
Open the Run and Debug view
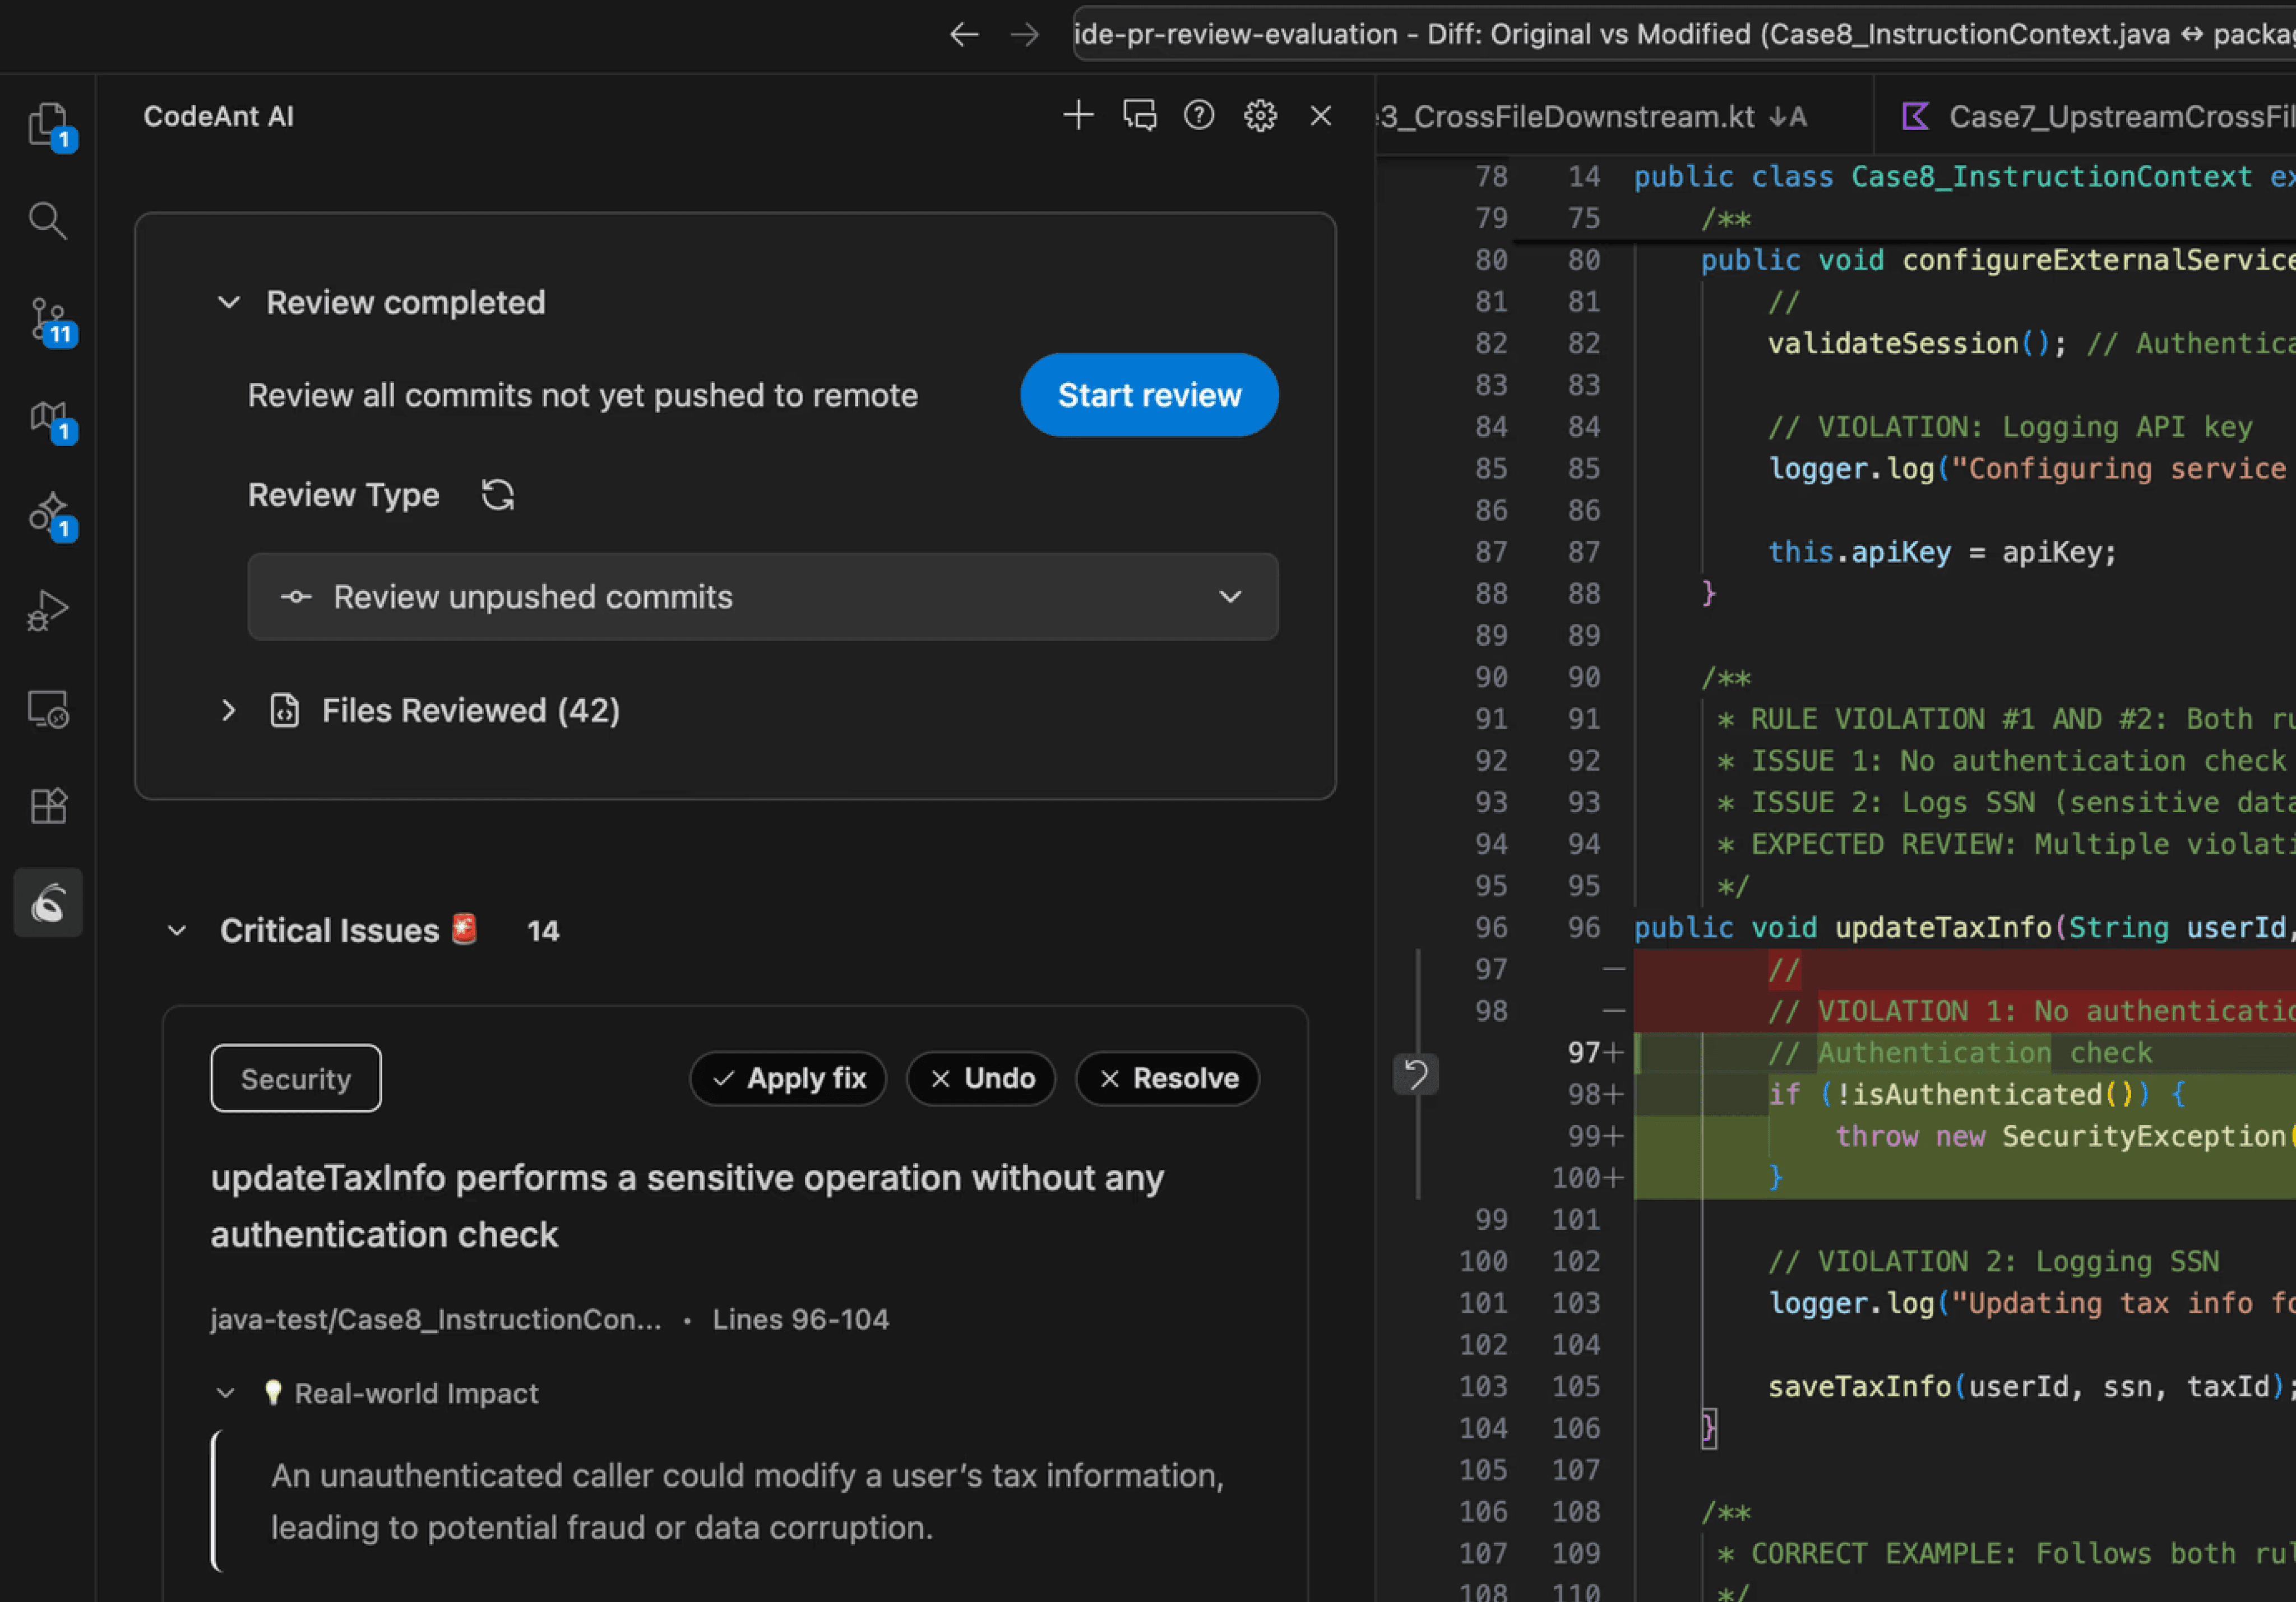(48, 610)
